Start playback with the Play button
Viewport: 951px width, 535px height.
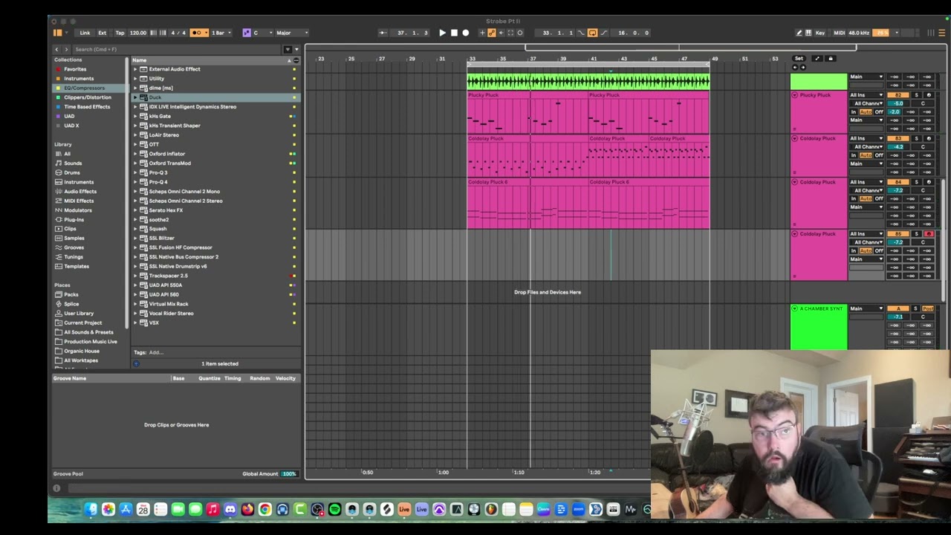(x=442, y=33)
